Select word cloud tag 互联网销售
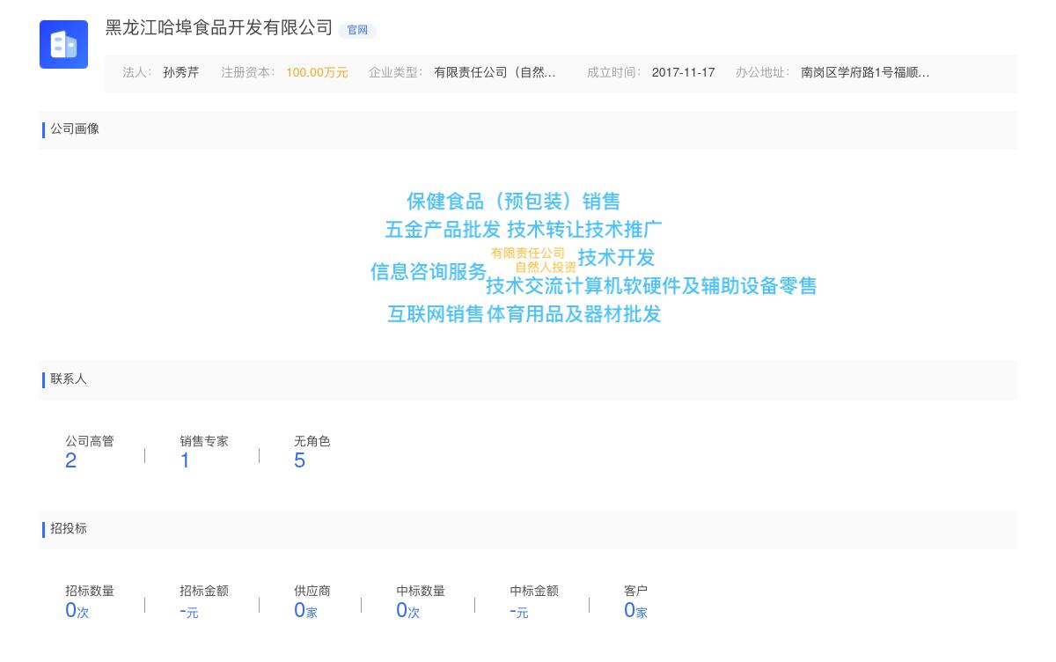Screen dimensions: 1056x662 coord(436,314)
